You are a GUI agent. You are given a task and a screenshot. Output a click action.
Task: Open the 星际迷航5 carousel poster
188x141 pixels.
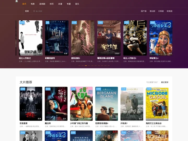point(83,38)
